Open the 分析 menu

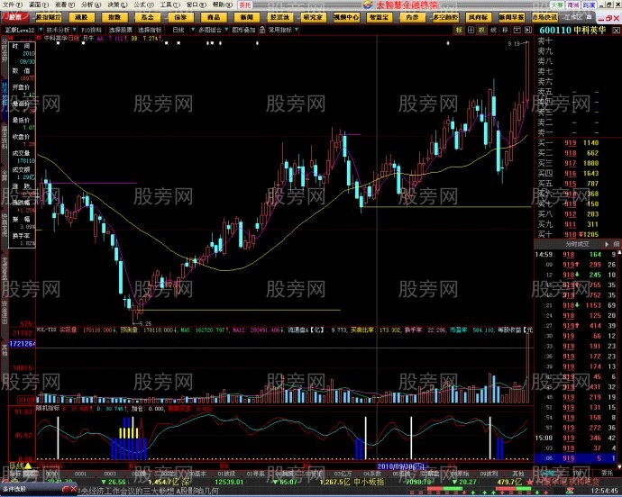(x=91, y=5)
